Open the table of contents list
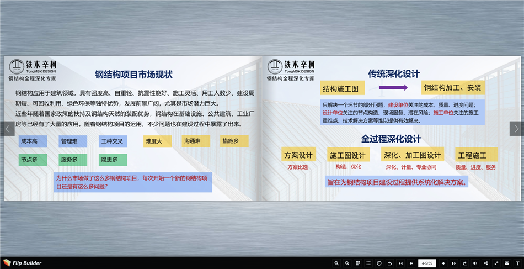Screen dimensions: 524x269 click(x=368, y=263)
